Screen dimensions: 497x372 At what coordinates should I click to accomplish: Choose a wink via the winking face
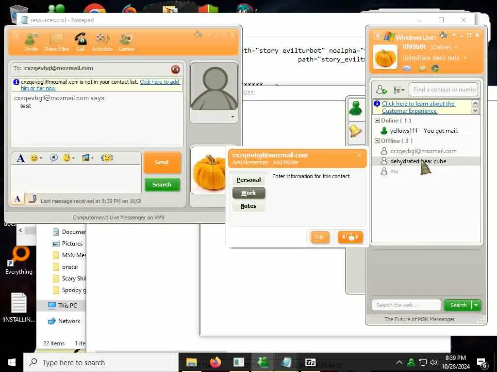(x=67, y=157)
